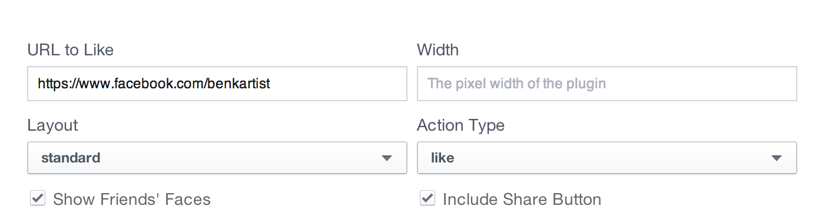
Task: Click the Layout dropdown arrow icon
Action: tap(387, 158)
